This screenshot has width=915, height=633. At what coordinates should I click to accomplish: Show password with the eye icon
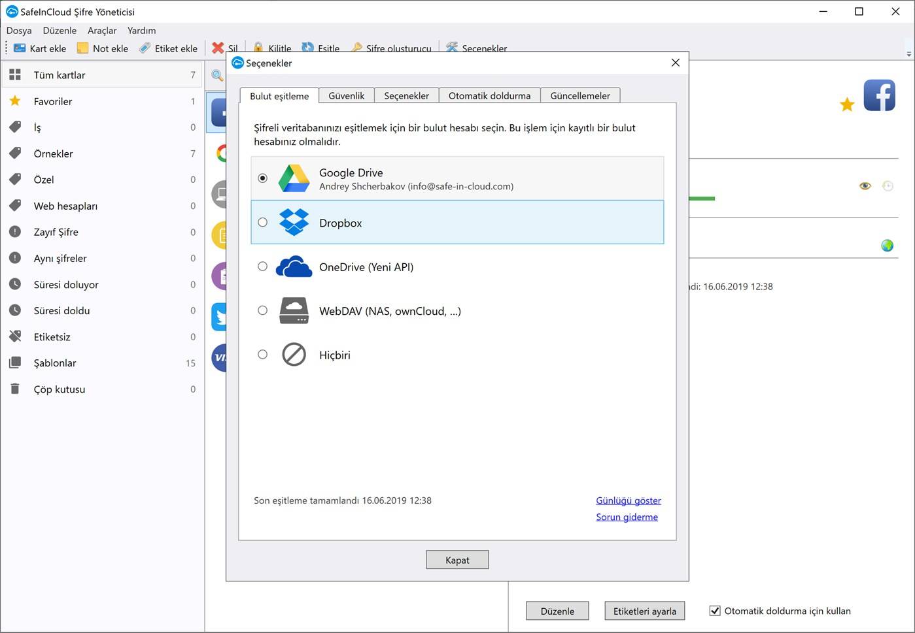coord(865,186)
